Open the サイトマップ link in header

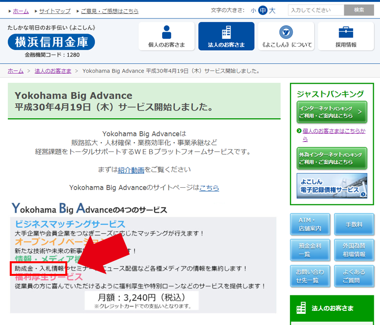[55, 11]
